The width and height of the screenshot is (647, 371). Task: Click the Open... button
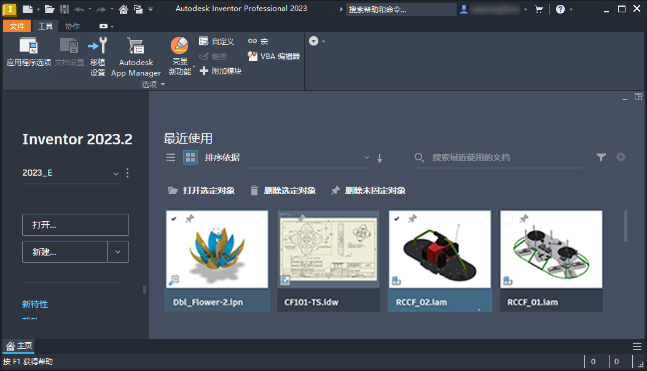click(75, 225)
